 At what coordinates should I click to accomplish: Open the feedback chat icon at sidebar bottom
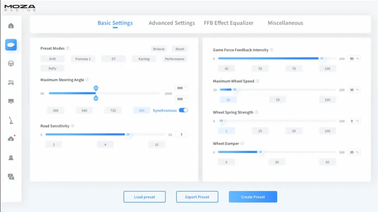click(x=11, y=177)
